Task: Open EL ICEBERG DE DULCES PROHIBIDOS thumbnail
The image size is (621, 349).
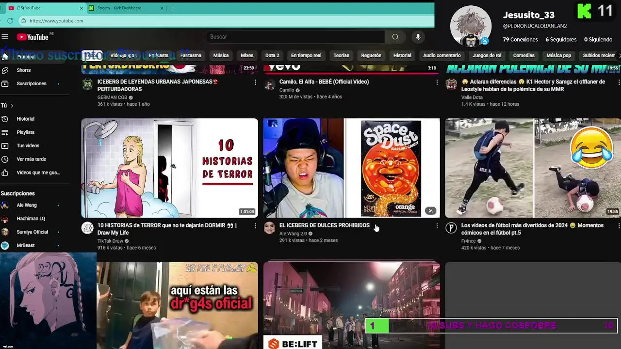Action: [352, 168]
